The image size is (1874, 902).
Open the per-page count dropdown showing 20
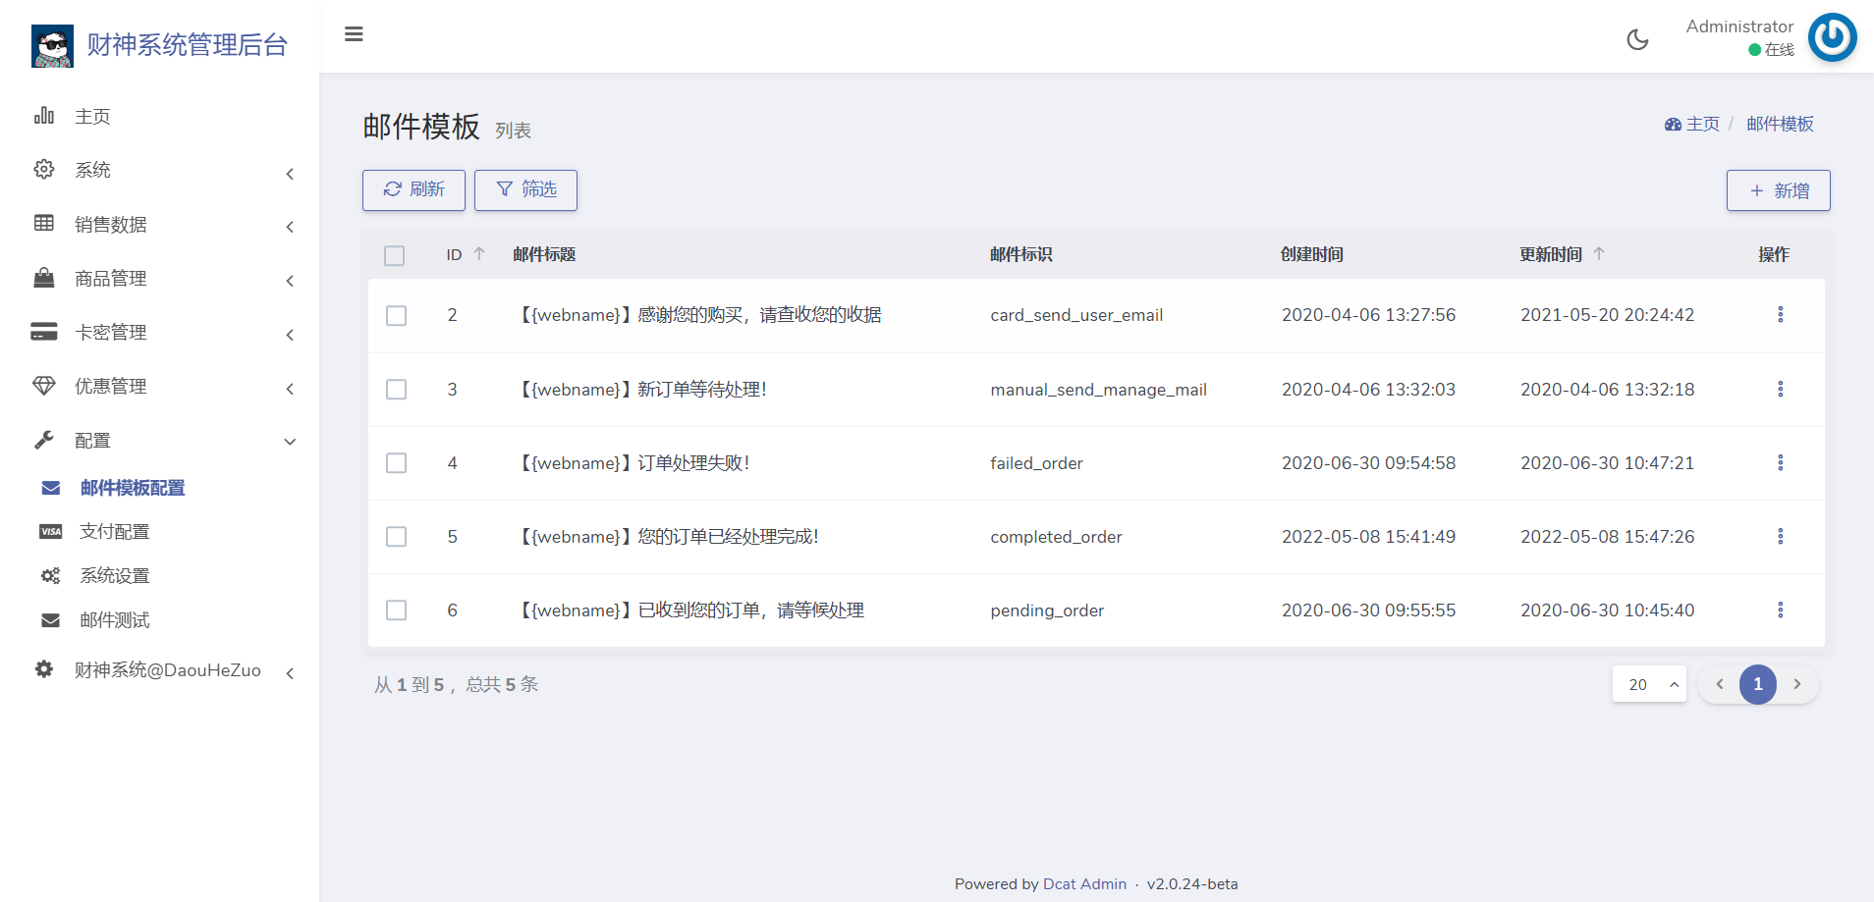click(x=1649, y=684)
